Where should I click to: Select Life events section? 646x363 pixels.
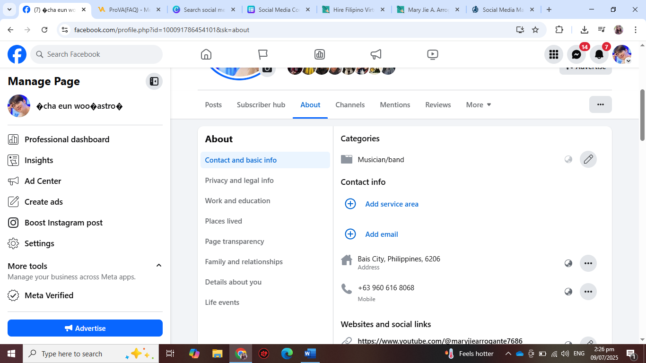click(265, 302)
